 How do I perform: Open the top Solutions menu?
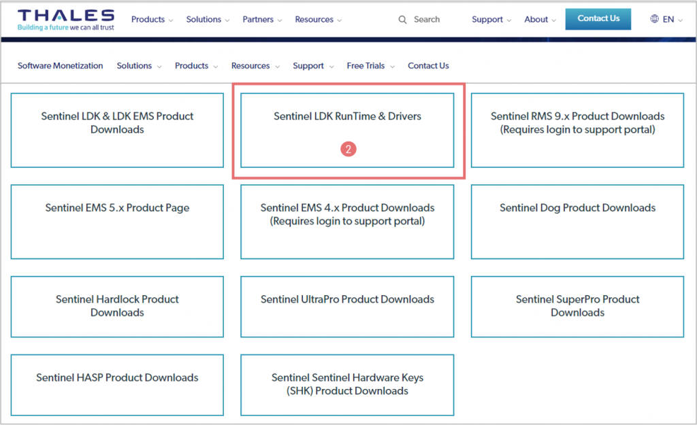pos(208,20)
